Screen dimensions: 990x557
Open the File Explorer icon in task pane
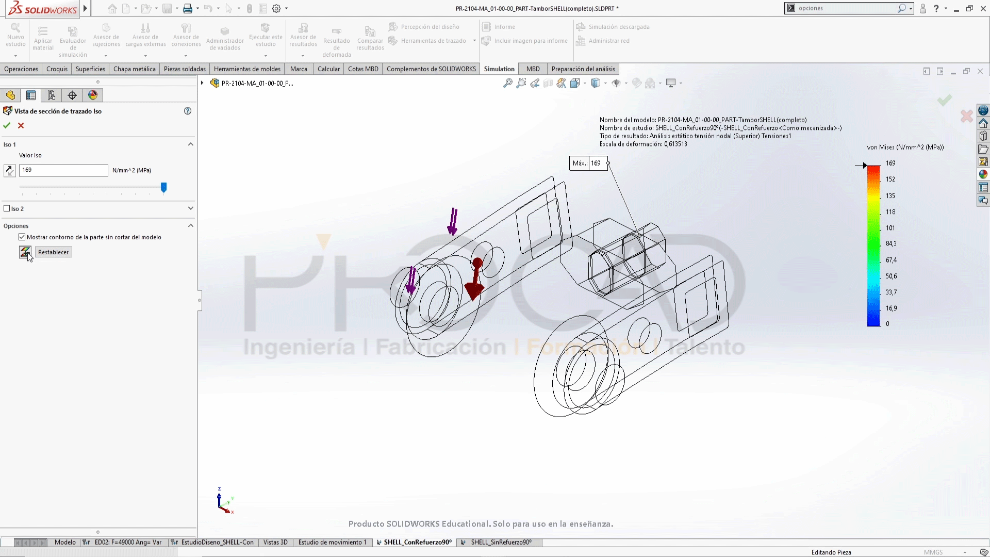click(x=983, y=149)
